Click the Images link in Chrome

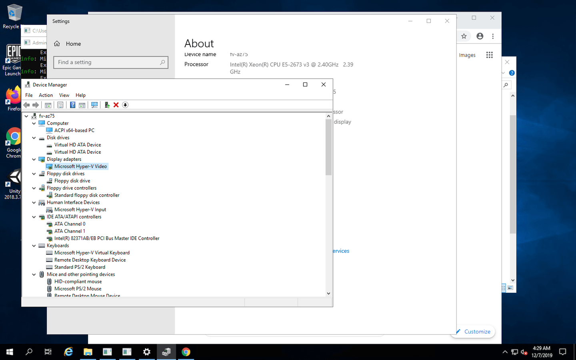(467, 55)
